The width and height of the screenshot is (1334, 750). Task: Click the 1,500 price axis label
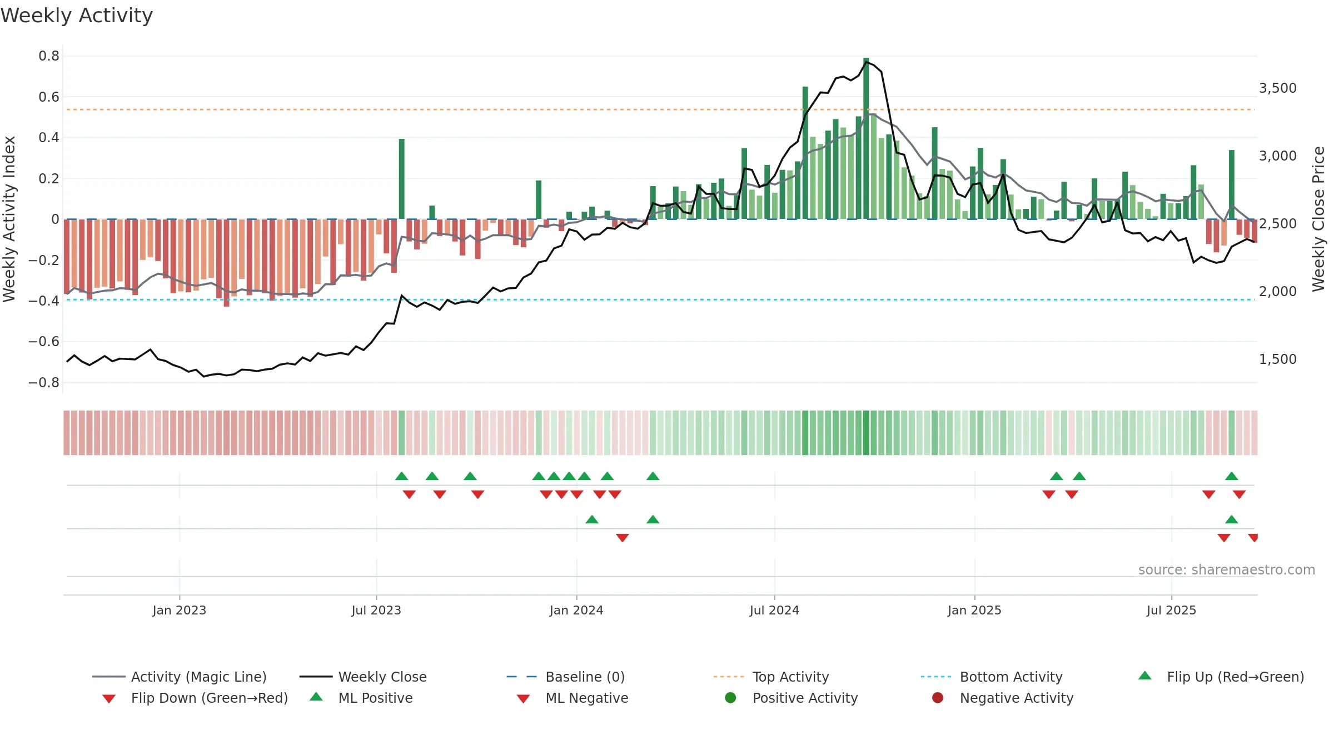1278,359
